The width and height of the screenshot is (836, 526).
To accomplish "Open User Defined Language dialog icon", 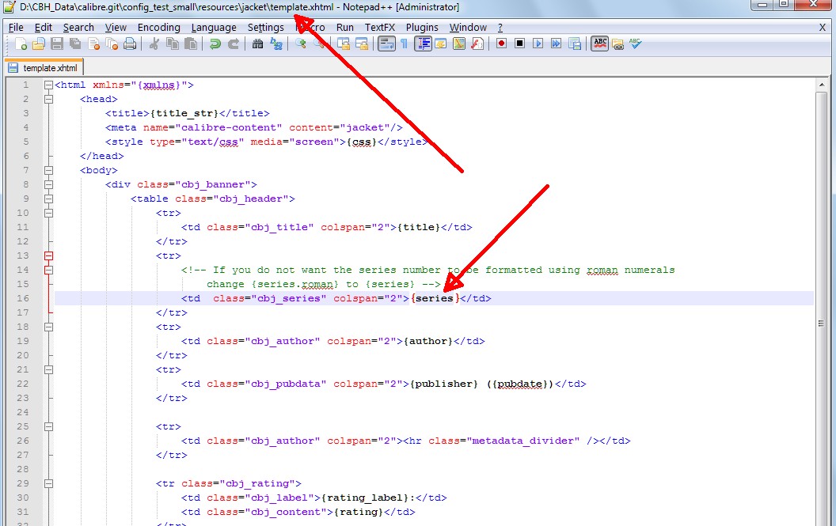I will coord(441,44).
